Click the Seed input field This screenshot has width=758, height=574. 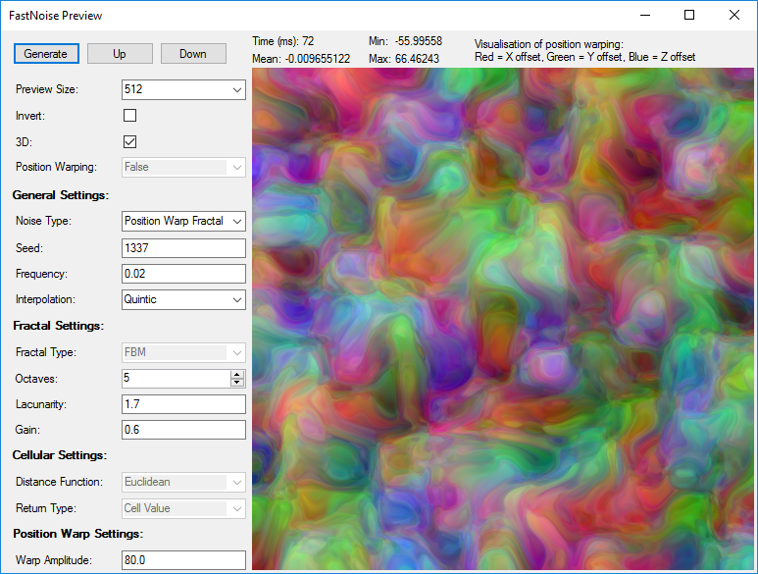click(x=183, y=247)
